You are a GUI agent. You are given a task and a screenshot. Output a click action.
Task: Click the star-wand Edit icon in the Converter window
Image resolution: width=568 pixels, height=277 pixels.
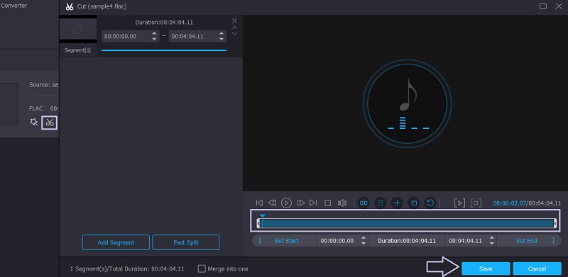pos(34,123)
